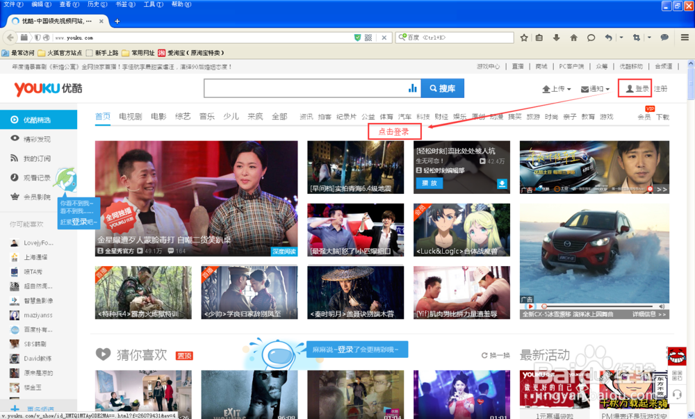Open dropdown arrow next to crop tool
695x419 pixels.
pos(649,38)
